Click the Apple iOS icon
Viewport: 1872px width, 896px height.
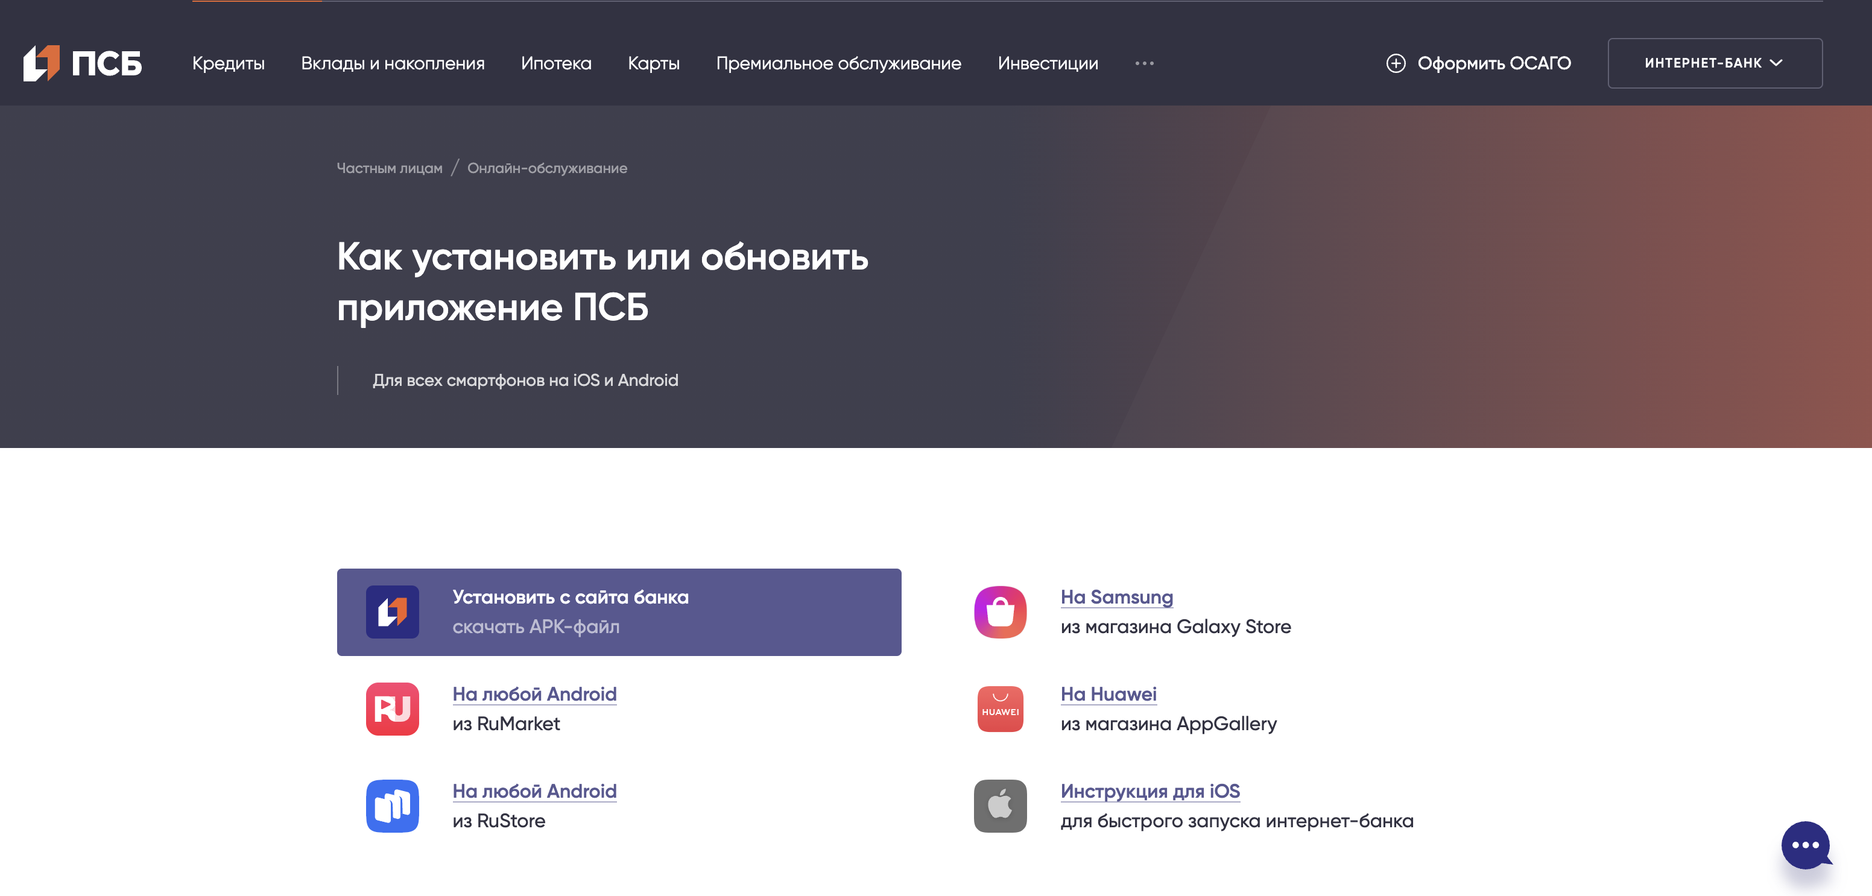(x=1000, y=806)
